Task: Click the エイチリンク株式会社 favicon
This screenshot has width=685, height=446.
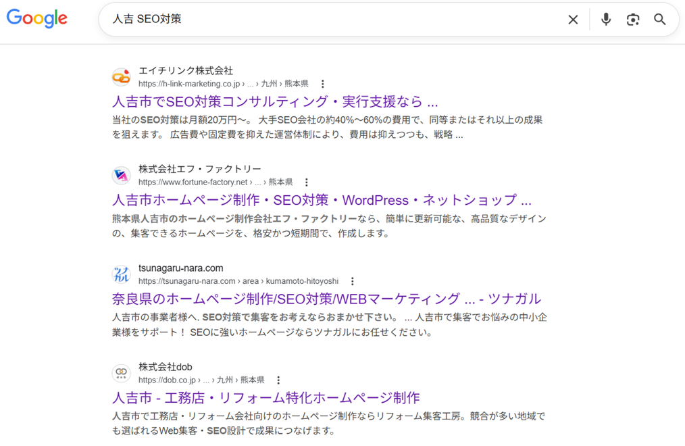Action: 121,77
